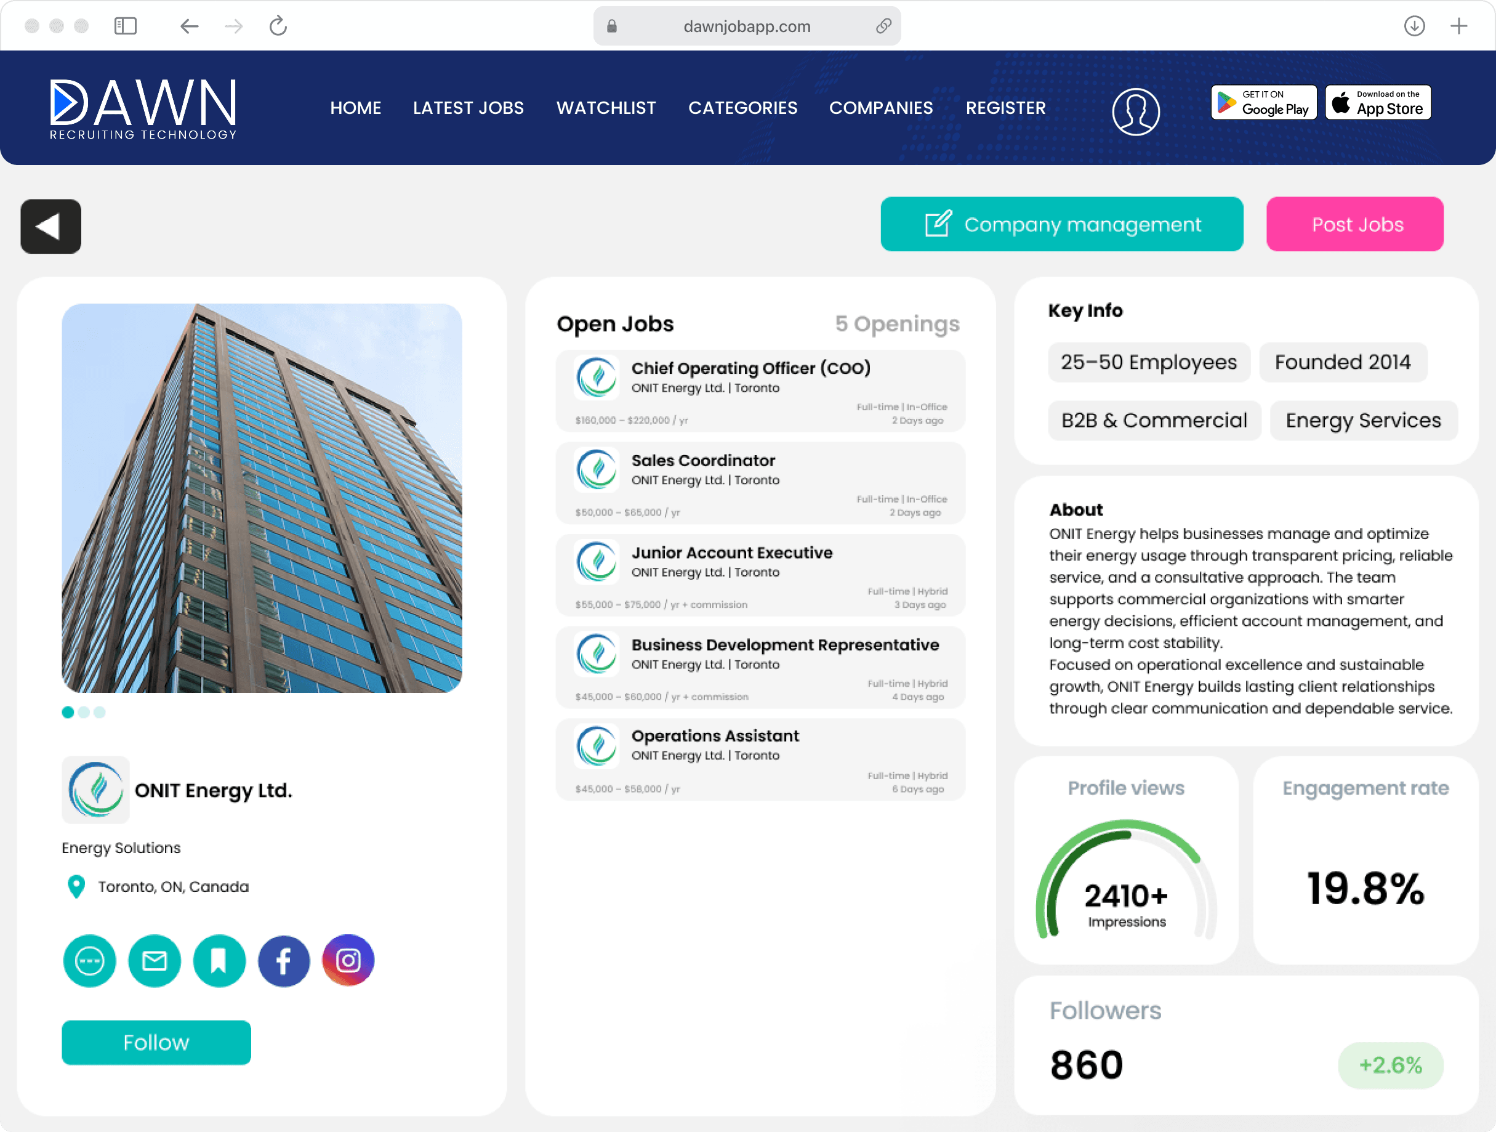This screenshot has height=1132, width=1496.
Task: Open the user profile avatar icon
Action: point(1135,111)
